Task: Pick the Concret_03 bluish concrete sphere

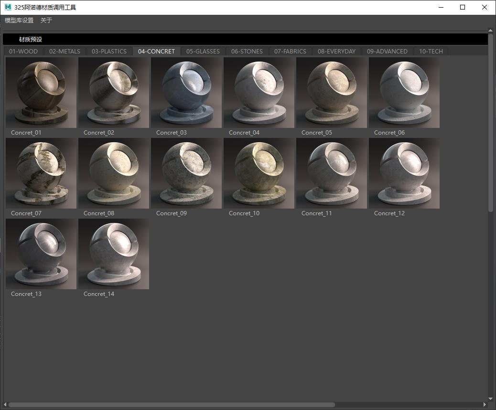Action: pos(186,93)
